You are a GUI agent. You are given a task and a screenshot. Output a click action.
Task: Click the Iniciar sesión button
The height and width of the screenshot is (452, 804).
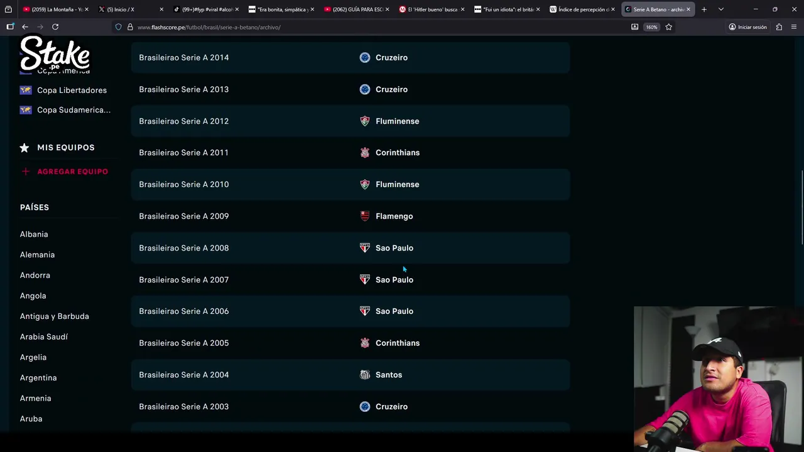[x=747, y=27]
